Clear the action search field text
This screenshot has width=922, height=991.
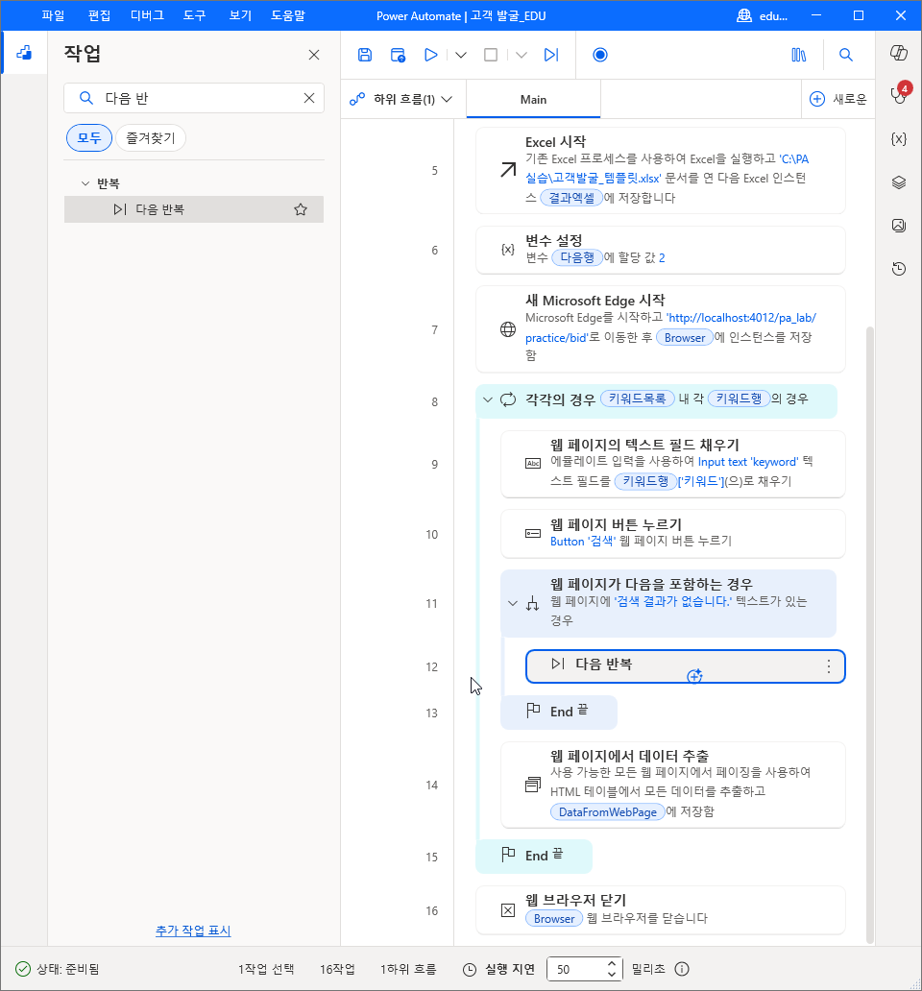[x=309, y=98]
